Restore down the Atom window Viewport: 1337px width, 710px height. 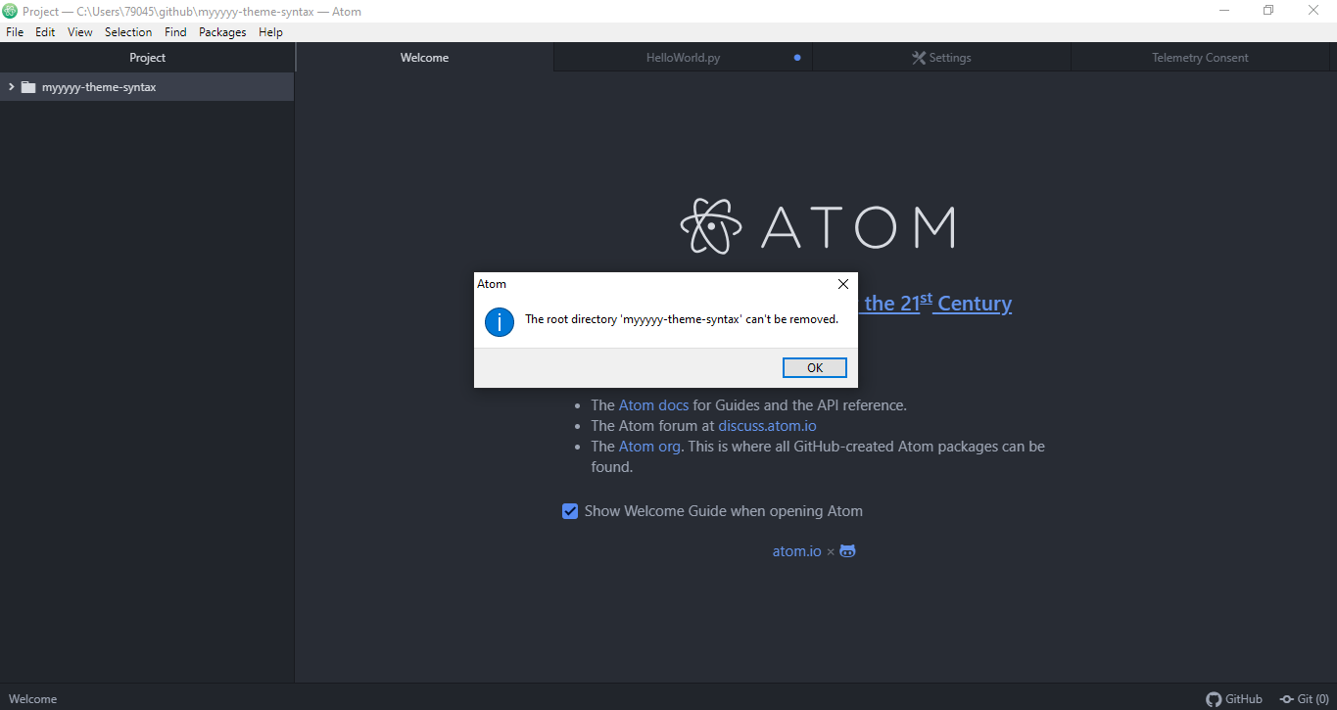1268,11
